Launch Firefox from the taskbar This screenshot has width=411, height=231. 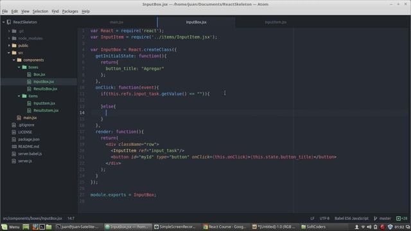[x=35, y=227]
